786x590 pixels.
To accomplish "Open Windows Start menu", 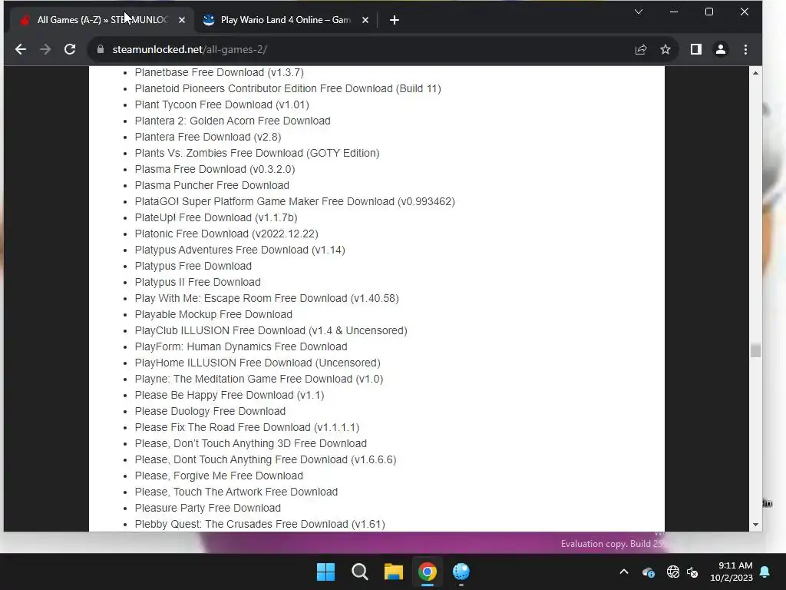I will pos(325,572).
